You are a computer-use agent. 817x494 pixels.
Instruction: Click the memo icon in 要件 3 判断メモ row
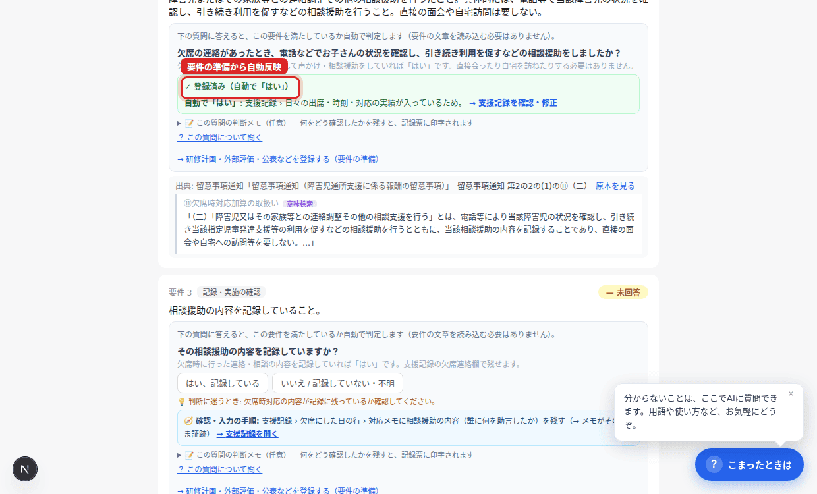[x=189, y=455]
